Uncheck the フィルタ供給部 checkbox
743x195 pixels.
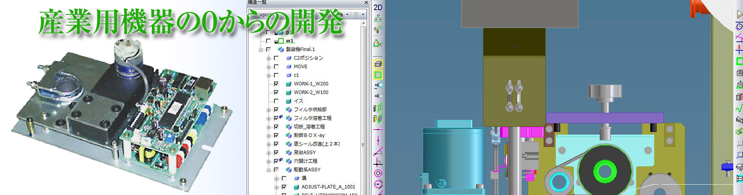pos(276,110)
